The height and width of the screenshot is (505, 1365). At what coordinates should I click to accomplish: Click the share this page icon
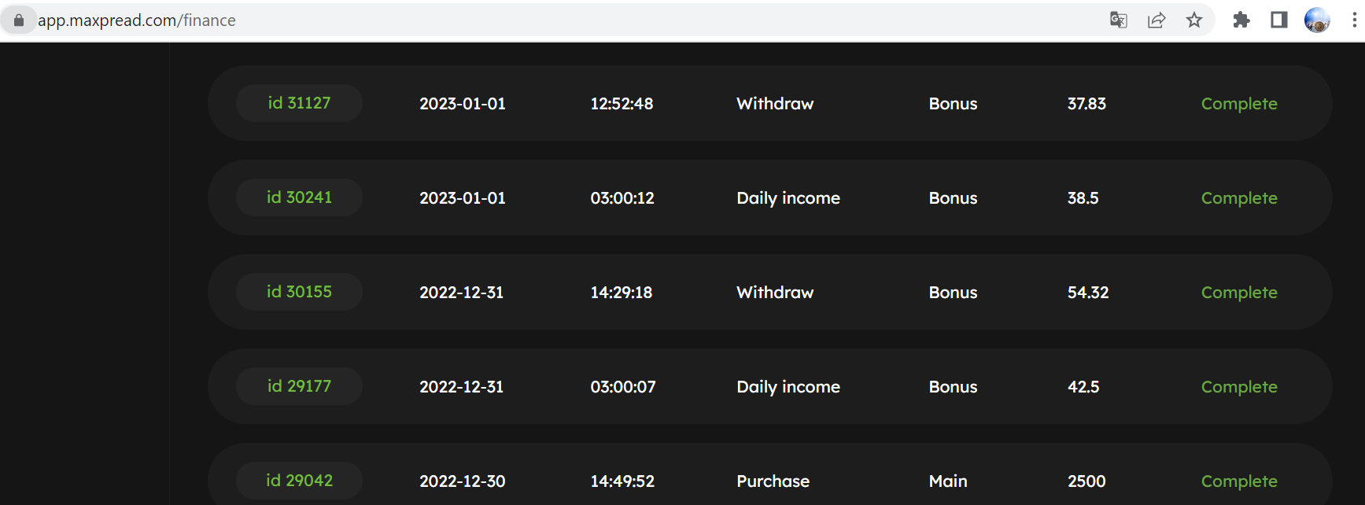point(1157,20)
